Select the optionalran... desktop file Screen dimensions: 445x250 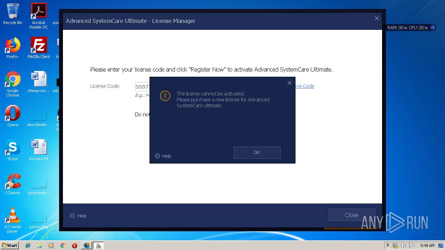click(x=39, y=187)
